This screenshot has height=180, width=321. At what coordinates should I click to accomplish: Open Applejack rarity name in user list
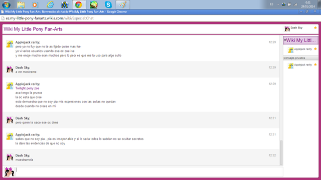coord(303,49)
